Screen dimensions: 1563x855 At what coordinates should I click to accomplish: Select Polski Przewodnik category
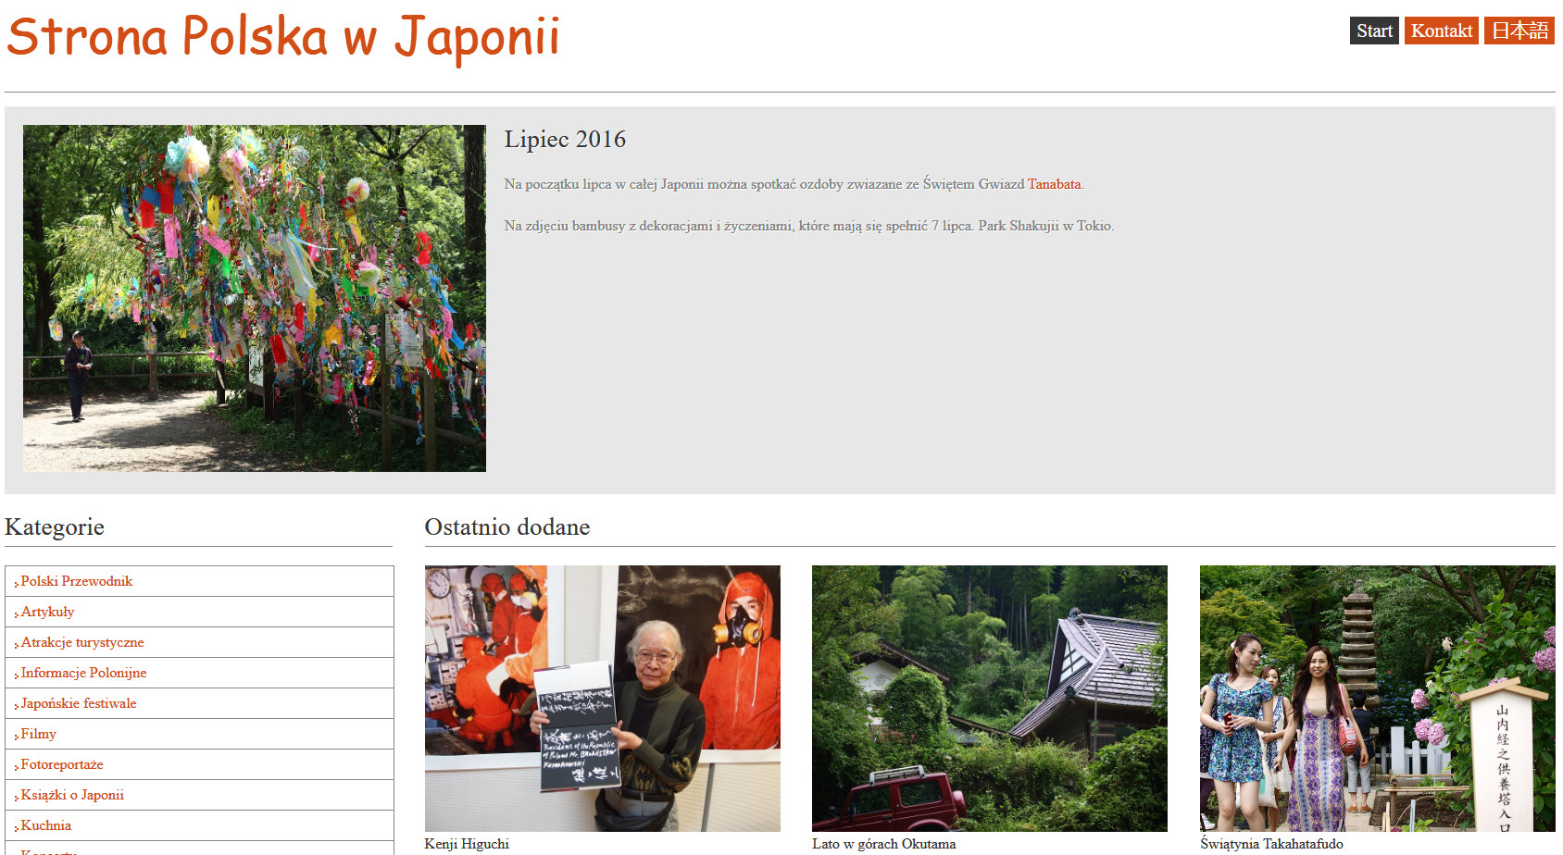coord(77,581)
